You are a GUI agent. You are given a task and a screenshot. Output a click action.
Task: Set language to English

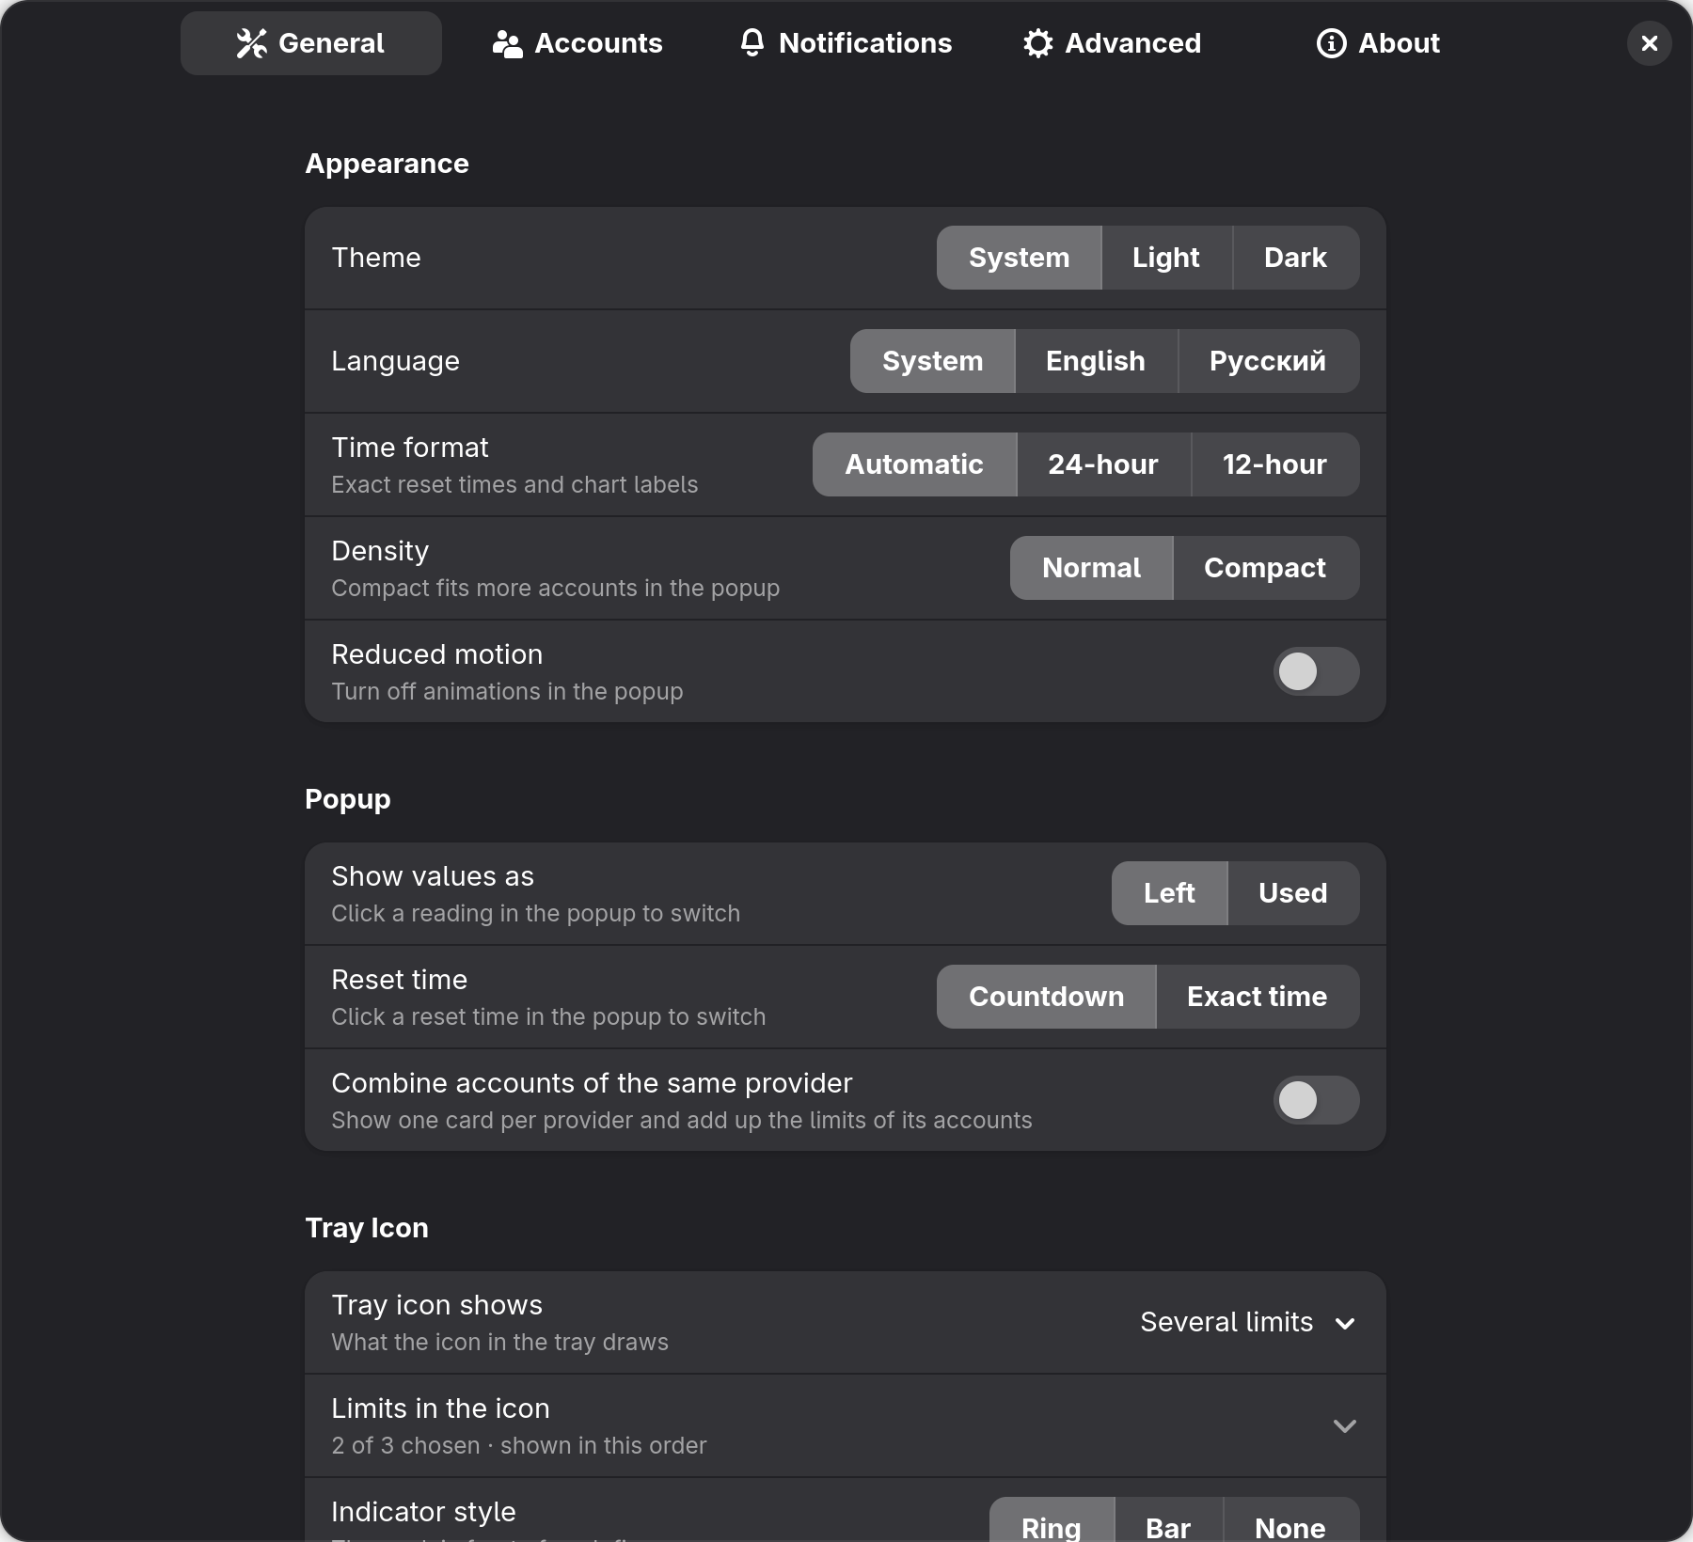click(1096, 361)
